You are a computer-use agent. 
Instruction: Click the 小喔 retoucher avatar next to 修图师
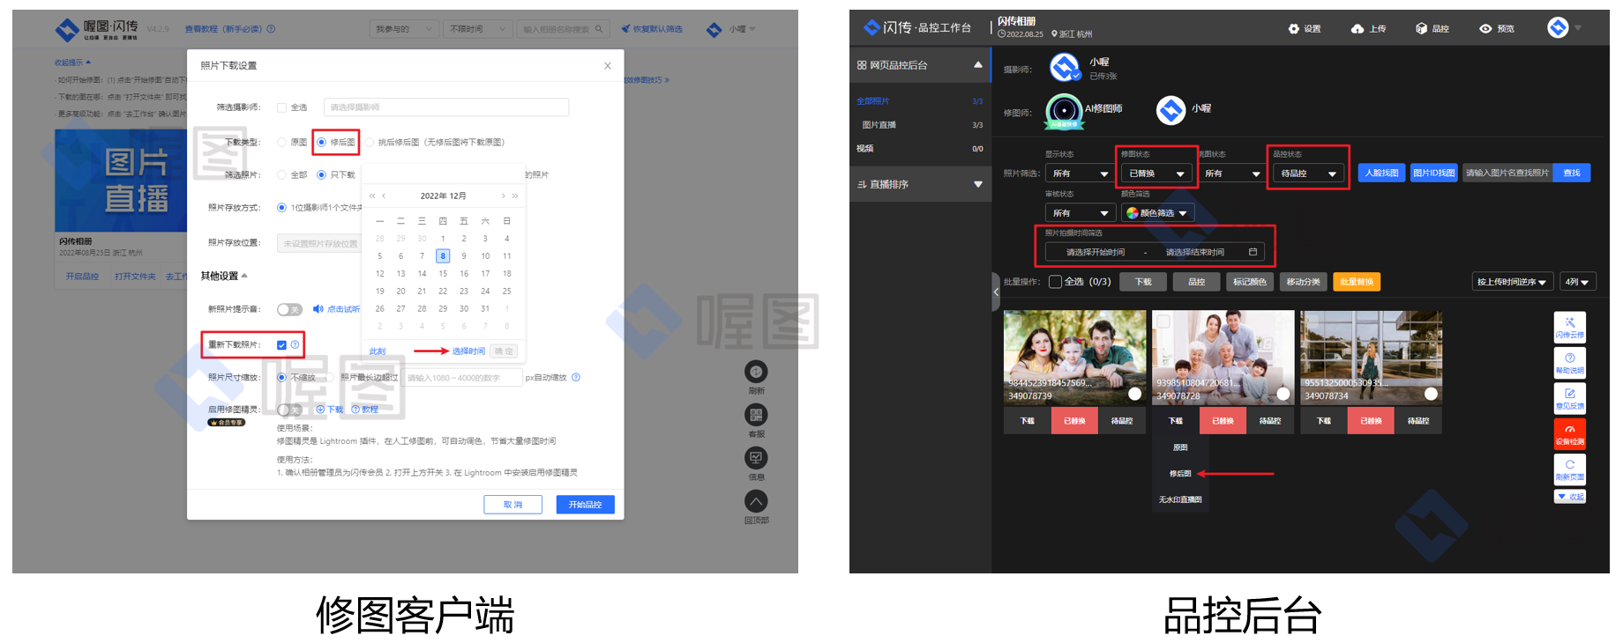(1171, 110)
